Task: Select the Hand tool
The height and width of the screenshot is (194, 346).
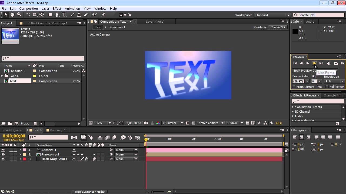Action: click(x=12, y=15)
